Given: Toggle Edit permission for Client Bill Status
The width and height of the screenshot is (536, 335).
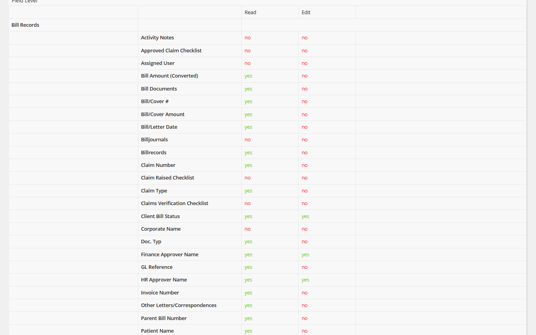Looking at the screenshot, I should [x=305, y=217].
